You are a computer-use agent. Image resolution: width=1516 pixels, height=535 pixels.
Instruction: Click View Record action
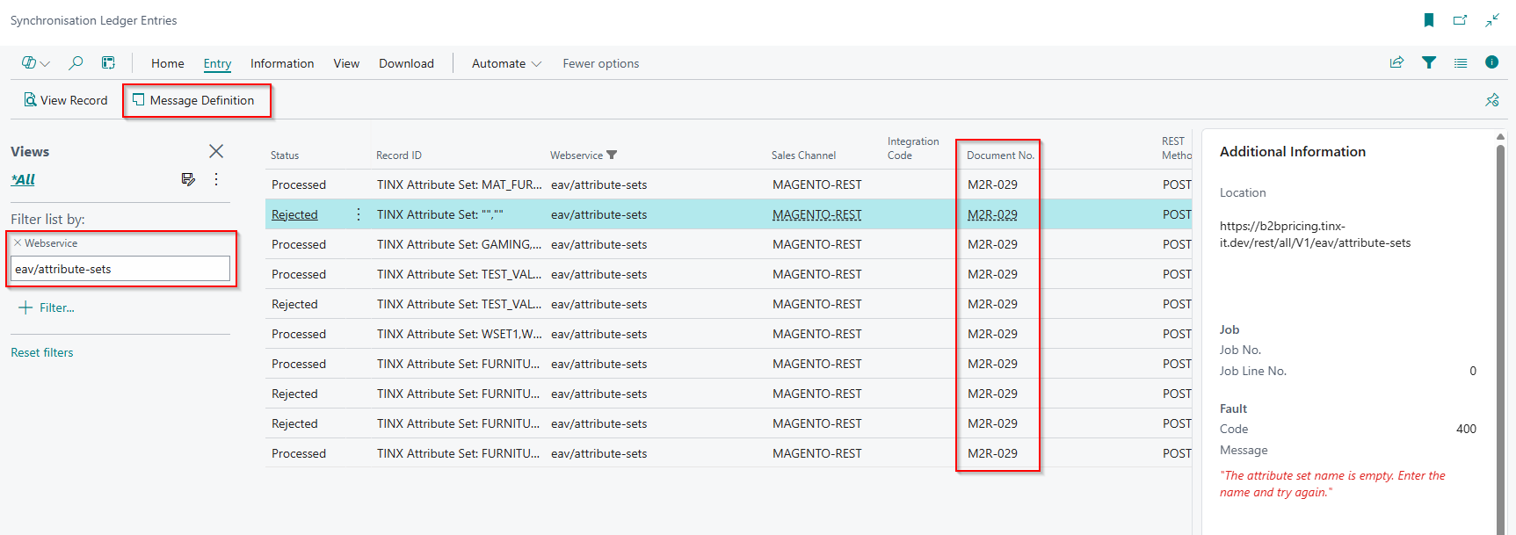click(x=65, y=100)
